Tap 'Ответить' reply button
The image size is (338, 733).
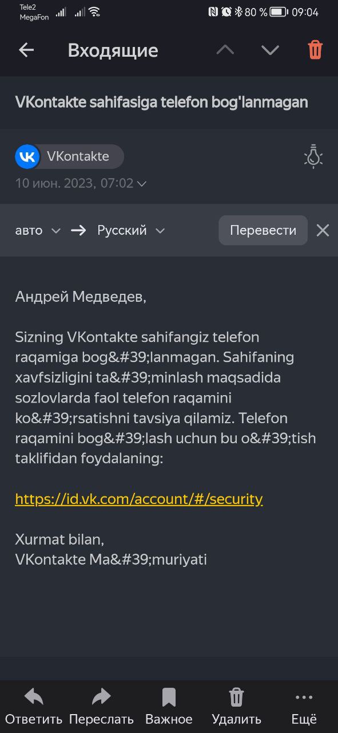pyautogui.click(x=34, y=707)
